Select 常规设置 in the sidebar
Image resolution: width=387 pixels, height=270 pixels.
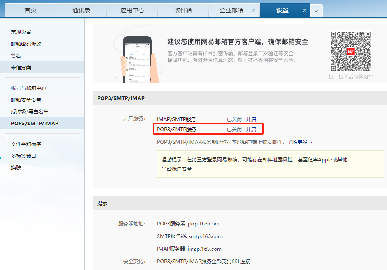(21, 32)
